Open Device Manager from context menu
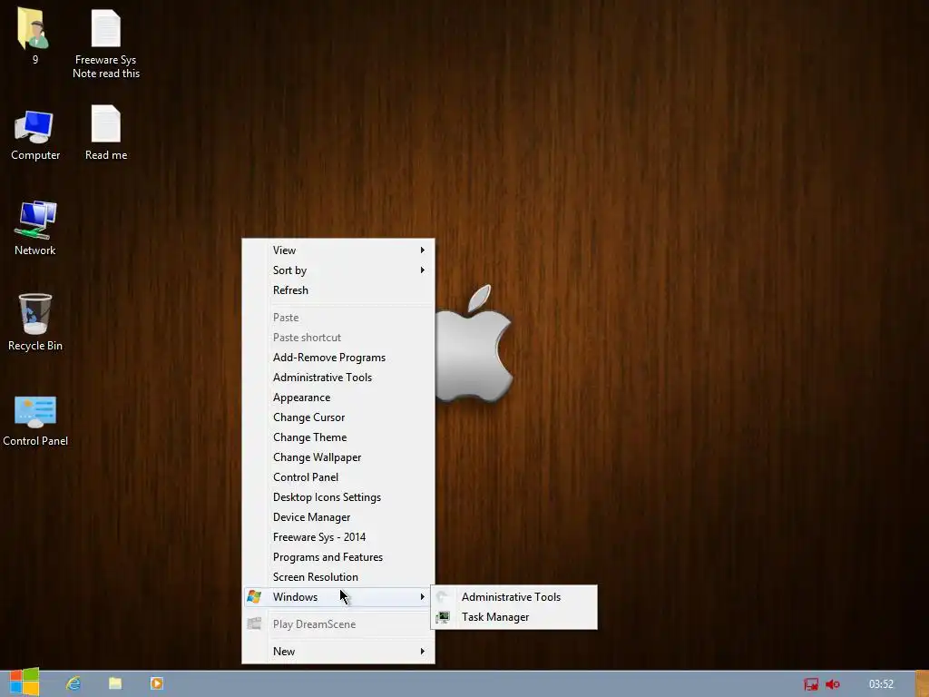The image size is (929, 697). point(338,517)
